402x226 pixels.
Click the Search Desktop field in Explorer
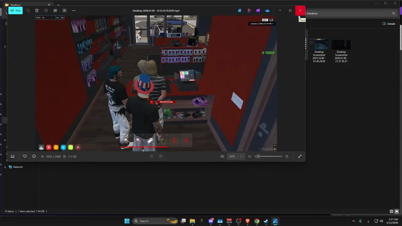click(351, 13)
